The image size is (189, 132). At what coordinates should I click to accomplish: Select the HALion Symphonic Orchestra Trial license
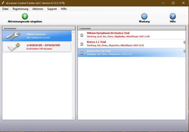coord(132,35)
